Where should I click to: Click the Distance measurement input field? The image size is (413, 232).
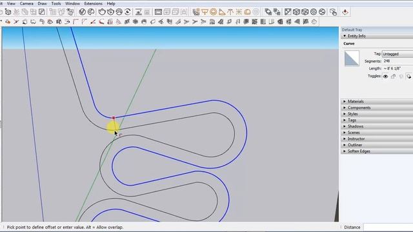click(388, 227)
